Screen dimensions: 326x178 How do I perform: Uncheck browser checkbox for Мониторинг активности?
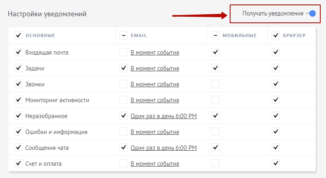[276, 100]
